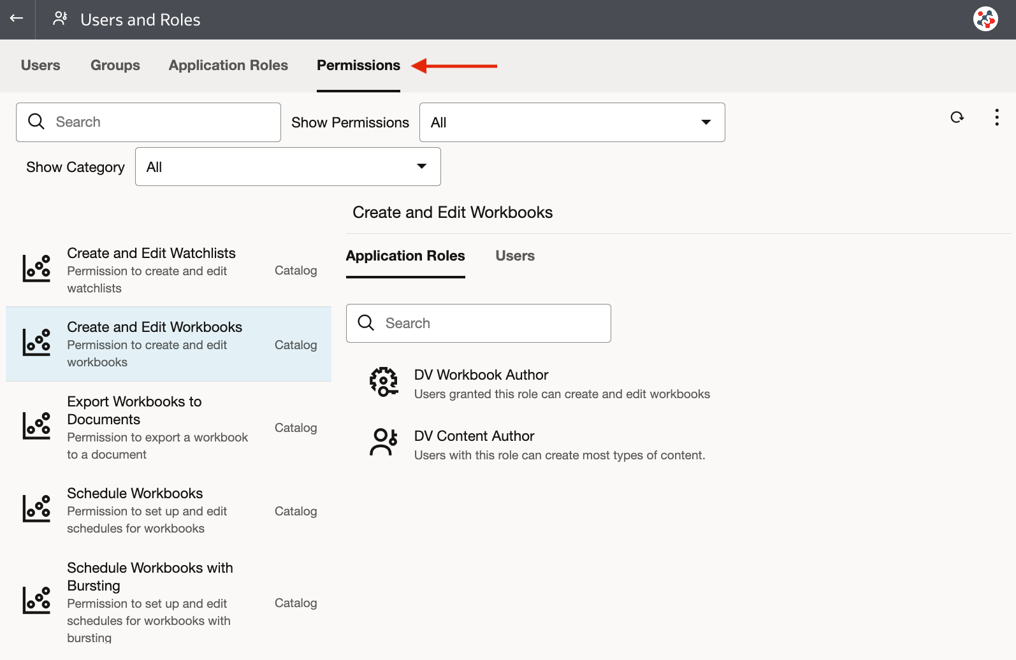Viewport: 1016px width, 660px height.
Task: Click the Schedule Workbooks permission icon
Action: tap(36, 509)
